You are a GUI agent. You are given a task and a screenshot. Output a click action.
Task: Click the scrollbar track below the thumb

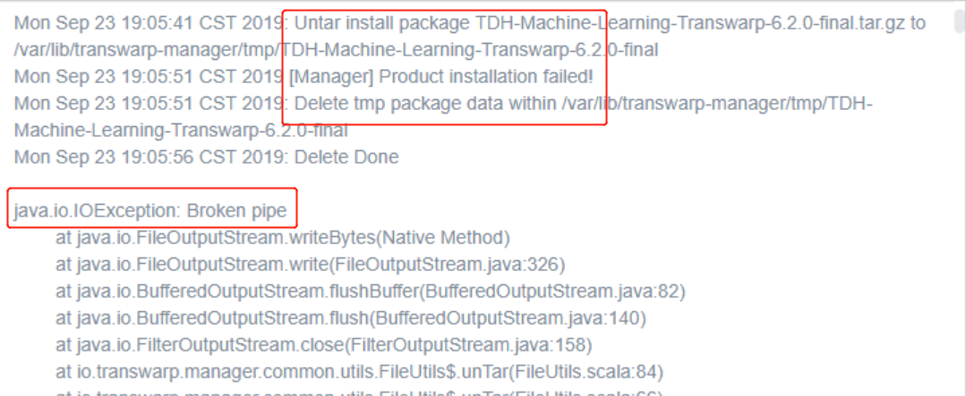pos(959,223)
